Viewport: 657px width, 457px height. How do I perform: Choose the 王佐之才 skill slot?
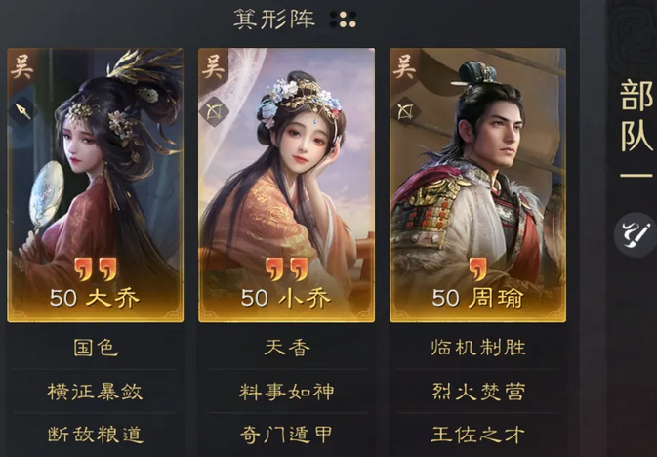coord(478,435)
